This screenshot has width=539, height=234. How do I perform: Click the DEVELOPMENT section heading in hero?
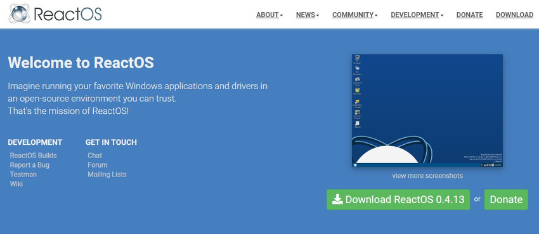pyautogui.click(x=35, y=142)
